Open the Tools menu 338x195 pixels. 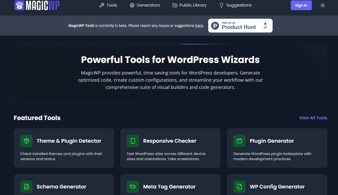(108, 5)
